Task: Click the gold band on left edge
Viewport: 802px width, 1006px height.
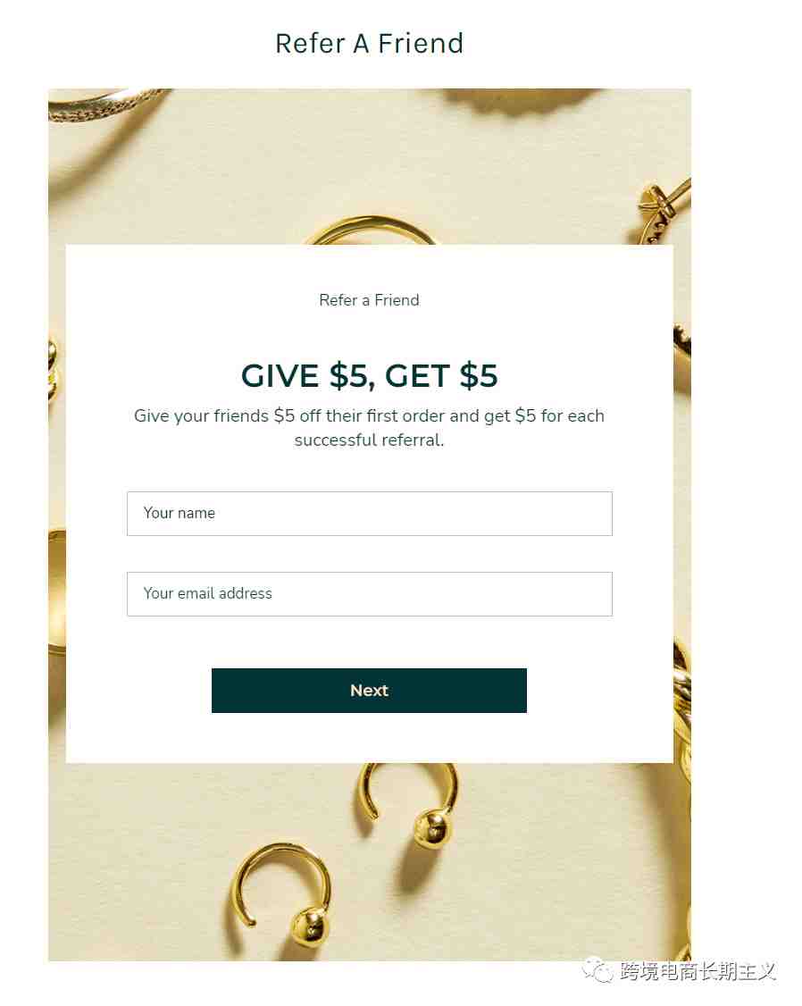Action: pyautogui.click(x=57, y=591)
